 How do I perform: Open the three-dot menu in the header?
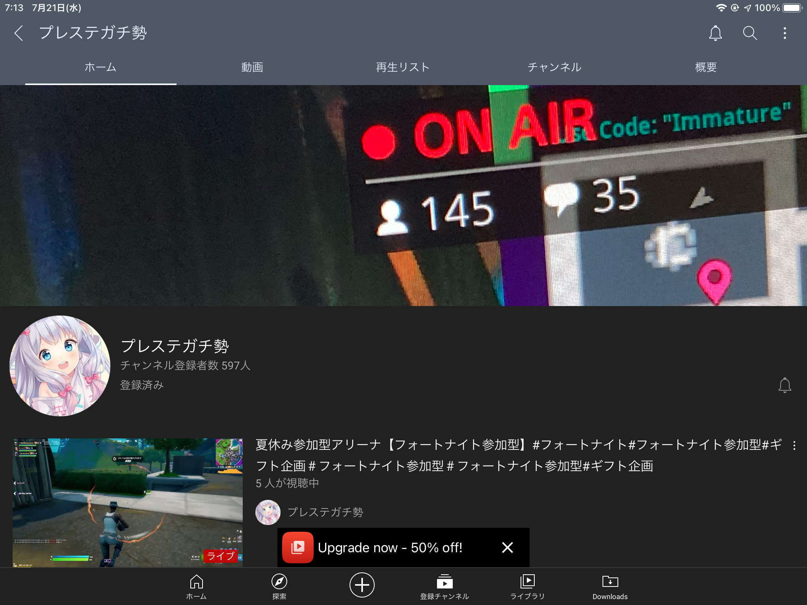coord(785,33)
